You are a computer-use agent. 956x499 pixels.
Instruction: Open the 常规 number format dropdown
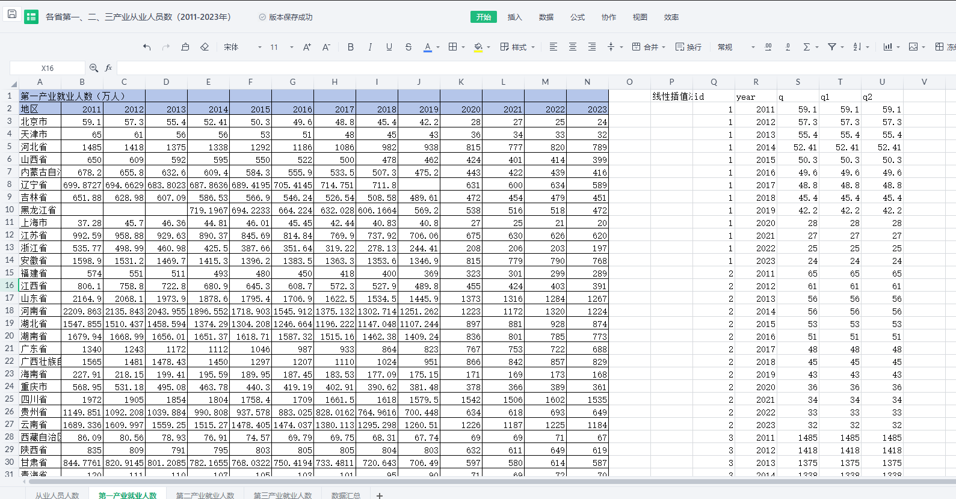(x=736, y=47)
